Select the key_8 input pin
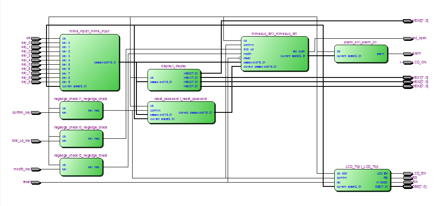This screenshot has height=206, width=440. tap(36, 77)
